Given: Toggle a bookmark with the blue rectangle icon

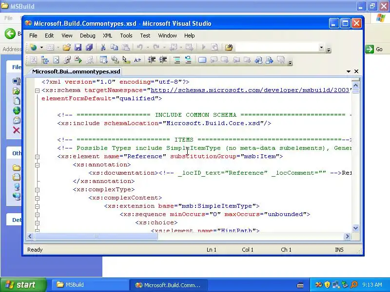Looking at the screenshot, I should [202, 60].
